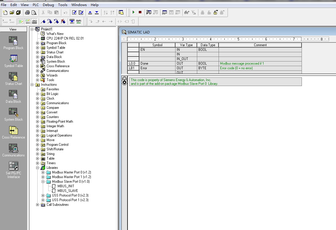Click the EN symbol cell in the variable table
The height and width of the screenshot is (230, 336).
point(157,50)
